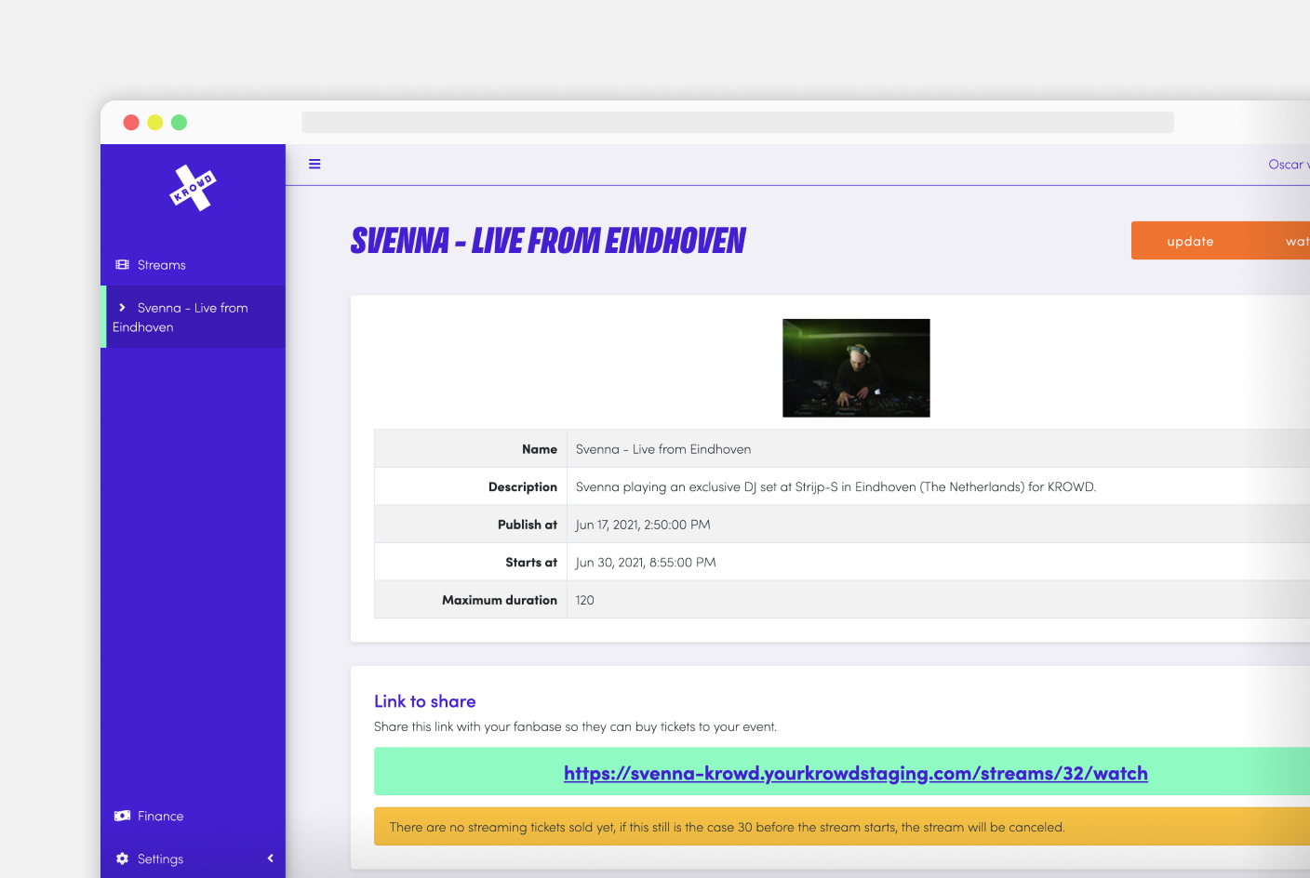The height and width of the screenshot is (878, 1310).
Task: Select Svenna - Live from Eindhoven sidebar item
Action: point(193,317)
